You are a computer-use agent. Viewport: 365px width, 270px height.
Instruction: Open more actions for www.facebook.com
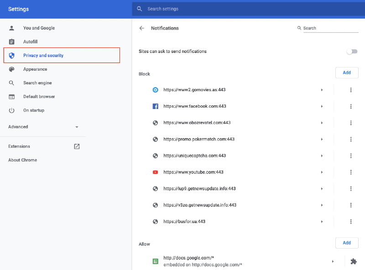click(x=351, y=106)
